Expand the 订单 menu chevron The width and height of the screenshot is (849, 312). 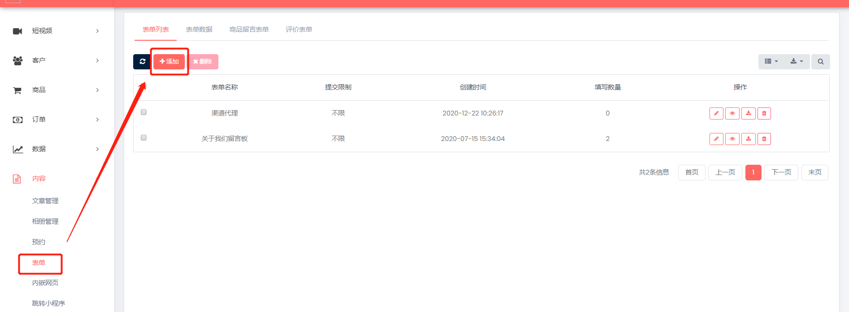[97, 120]
